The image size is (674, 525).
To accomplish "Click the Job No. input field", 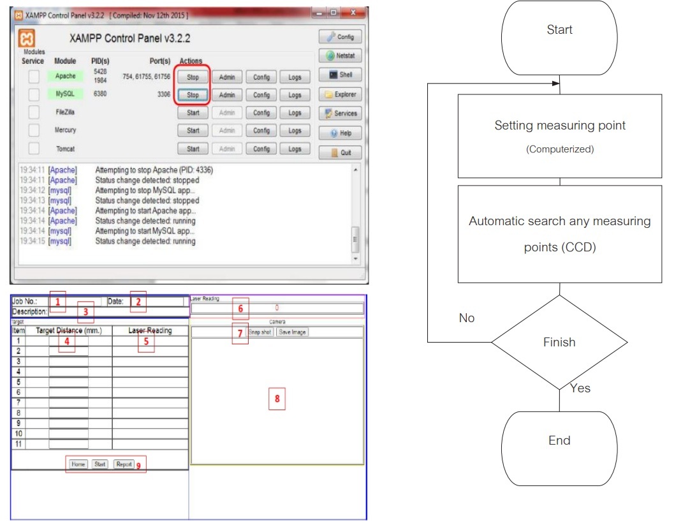I will (x=76, y=302).
